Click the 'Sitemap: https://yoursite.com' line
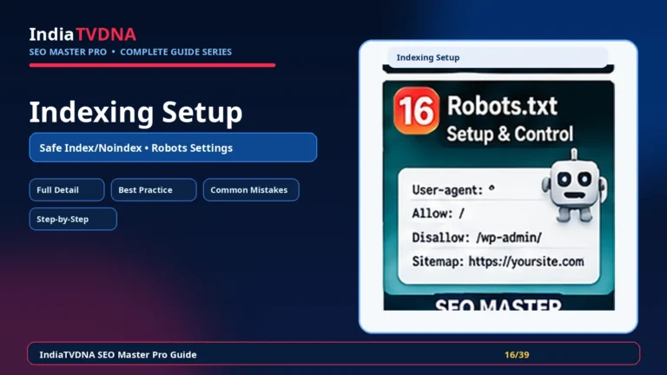Viewport: 667px width, 375px height. (x=498, y=261)
